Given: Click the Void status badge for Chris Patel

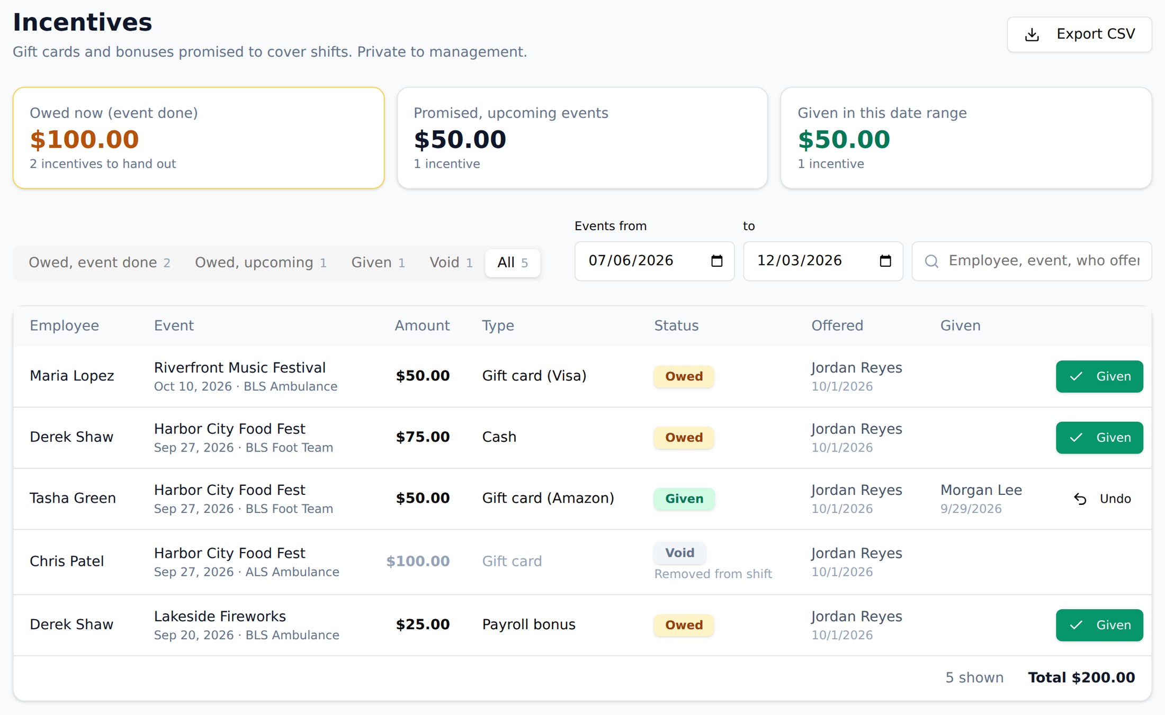Looking at the screenshot, I should pos(679,553).
